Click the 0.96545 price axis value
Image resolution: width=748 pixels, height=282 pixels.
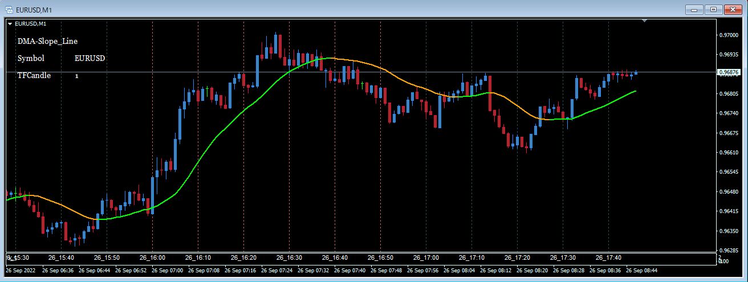pyautogui.click(x=729, y=172)
